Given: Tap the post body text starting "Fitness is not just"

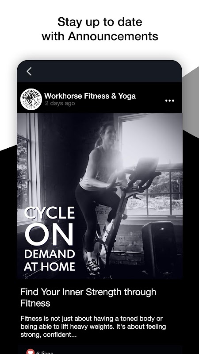Looking at the screenshot, I should tap(93, 327).
